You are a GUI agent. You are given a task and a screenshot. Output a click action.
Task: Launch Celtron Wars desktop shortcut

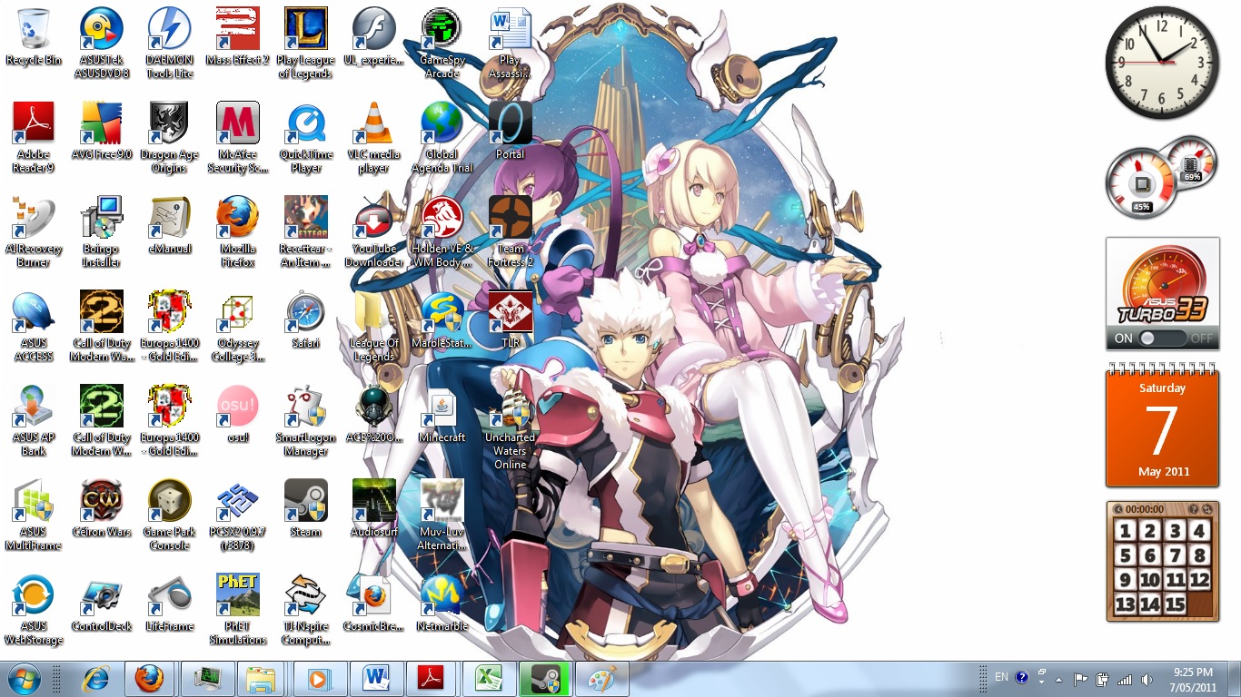(102, 508)
